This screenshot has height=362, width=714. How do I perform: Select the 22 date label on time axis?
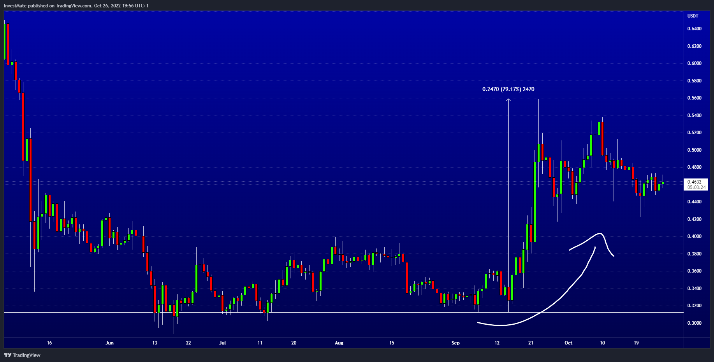188,343
